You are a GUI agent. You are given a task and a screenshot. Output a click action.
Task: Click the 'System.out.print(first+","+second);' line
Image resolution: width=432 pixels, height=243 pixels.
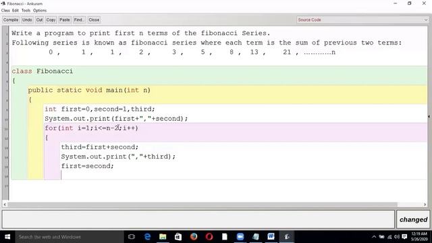coord(116,119)
